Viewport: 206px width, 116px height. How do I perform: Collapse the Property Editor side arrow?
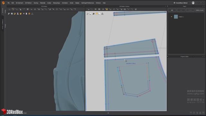click(x=168, y=56)
